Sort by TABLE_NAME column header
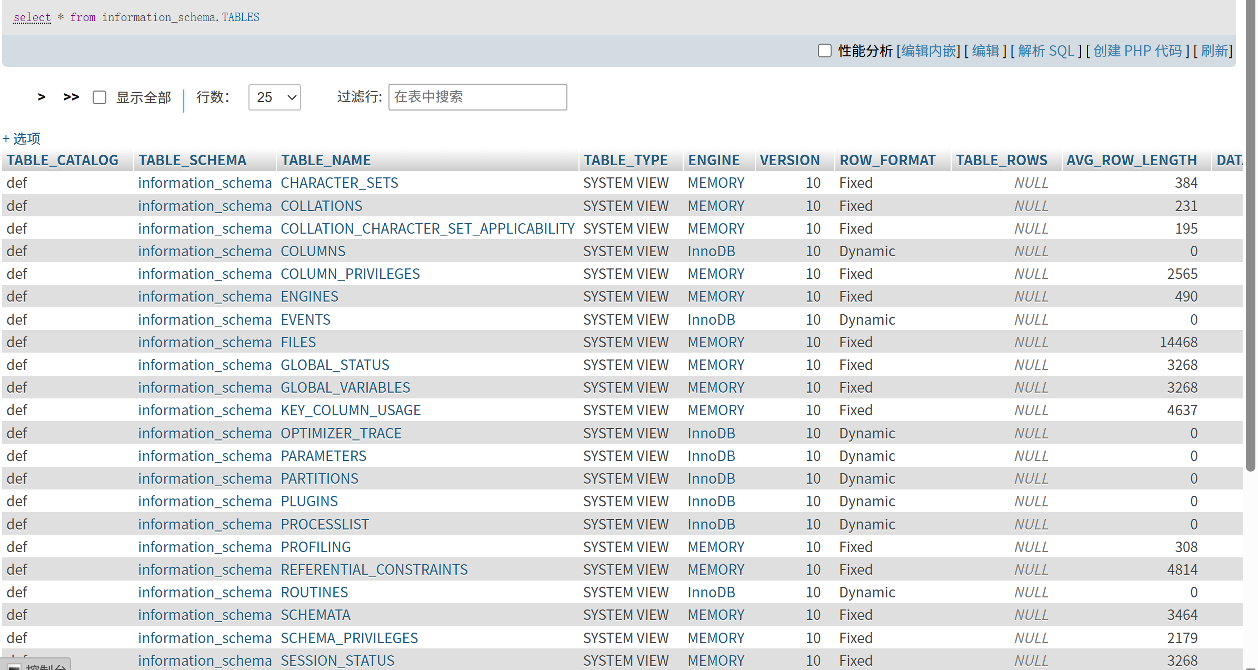 point(326,160)
